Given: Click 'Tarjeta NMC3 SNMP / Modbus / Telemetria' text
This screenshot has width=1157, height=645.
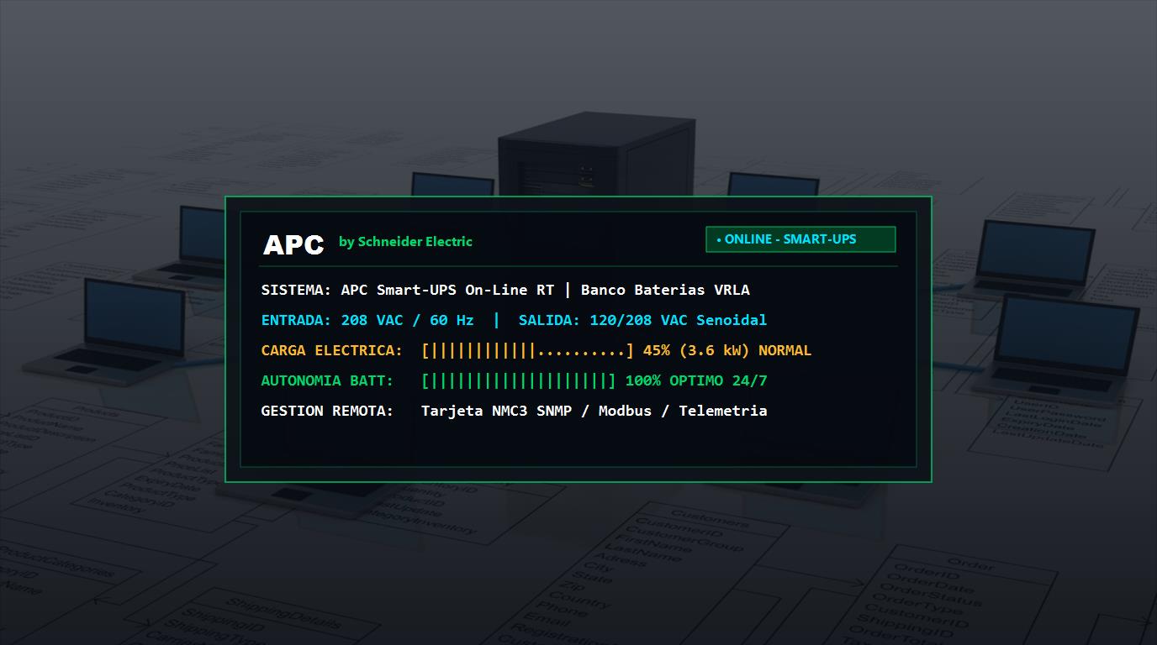Looking at the screenshot, I should pyautogui.click(x=594, y=411).
